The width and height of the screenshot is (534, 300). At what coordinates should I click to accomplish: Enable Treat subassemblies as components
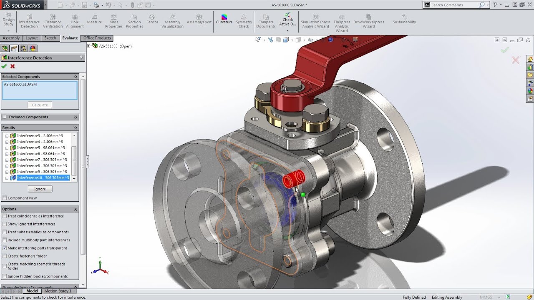pyautogui.click(x=5, y=232)
